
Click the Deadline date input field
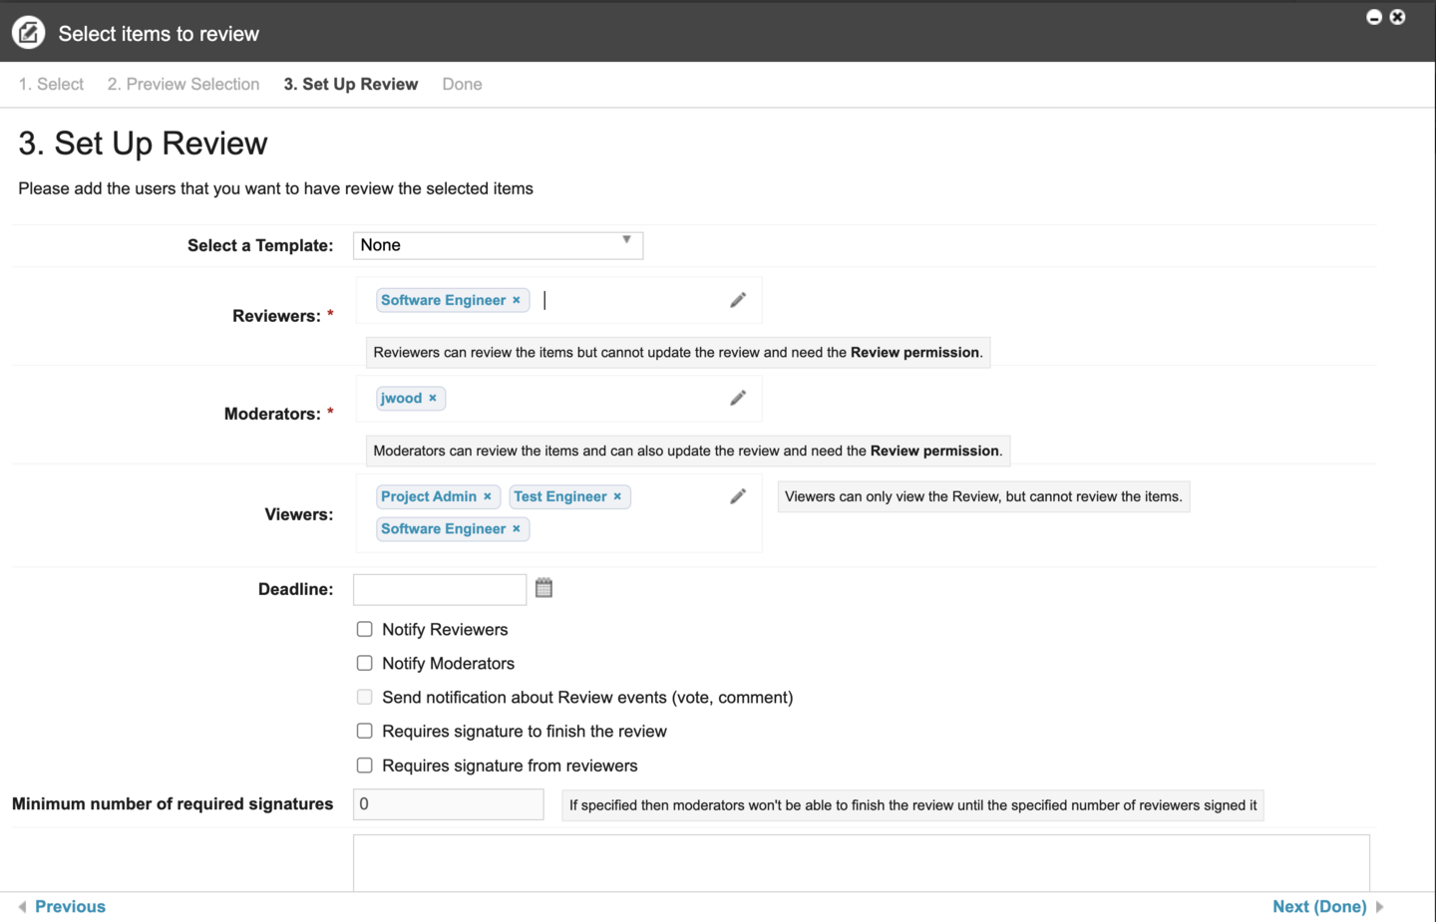click(x=440, y=589)
